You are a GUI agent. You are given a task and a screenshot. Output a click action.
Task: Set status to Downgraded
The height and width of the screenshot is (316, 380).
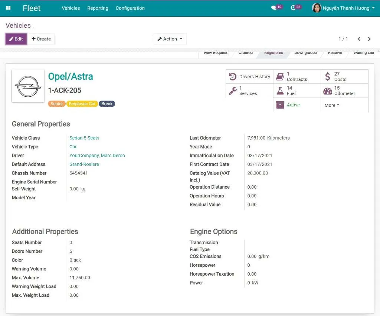[x=306, y=53]
